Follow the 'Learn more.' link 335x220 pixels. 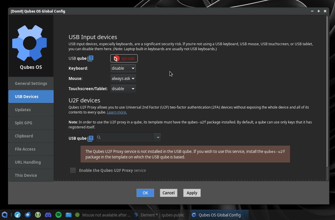point(117,112)
